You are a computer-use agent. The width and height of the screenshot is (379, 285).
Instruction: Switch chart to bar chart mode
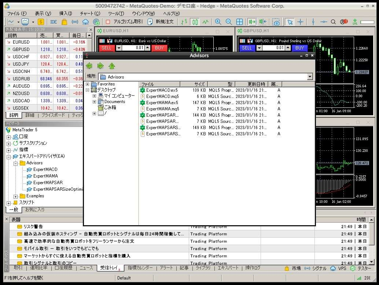tap(184, 22)
